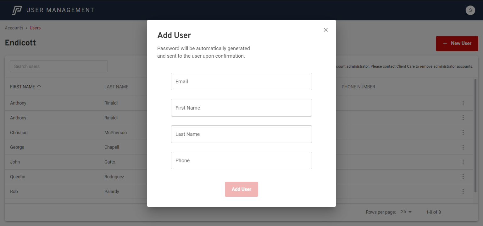
Task: Open row options for Christian McPherson
Action: [463, 133]
